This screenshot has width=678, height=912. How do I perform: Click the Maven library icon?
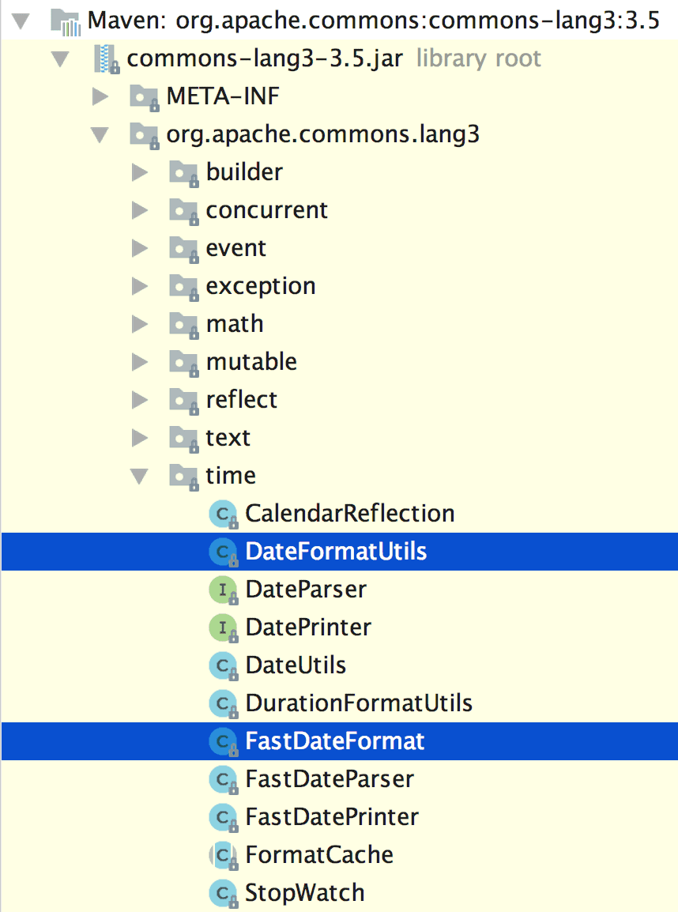coord(69,21)
